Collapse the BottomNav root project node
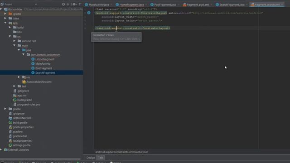 click(x=1, y=9)
